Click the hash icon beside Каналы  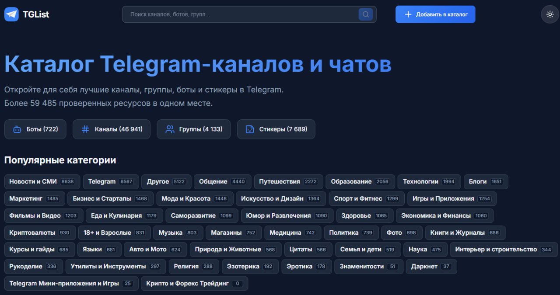click(85, 129)
